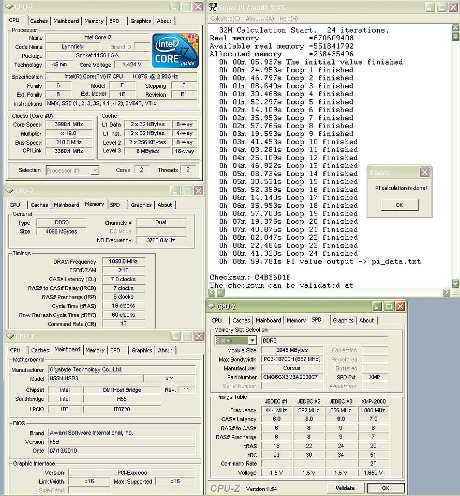Maximize the Super PI window

tap(441, 7)
